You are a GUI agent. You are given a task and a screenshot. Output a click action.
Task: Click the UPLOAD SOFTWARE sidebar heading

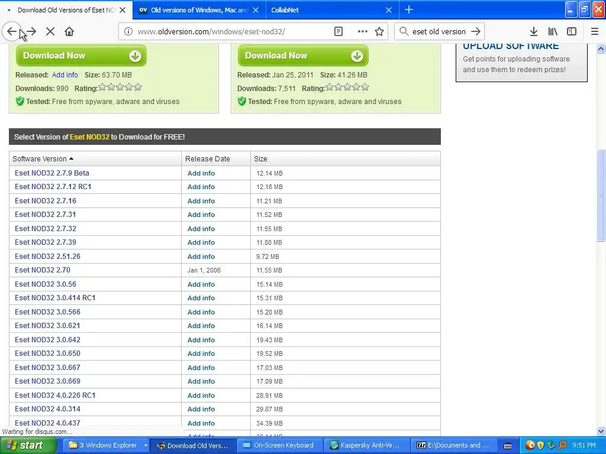point(511,46)
